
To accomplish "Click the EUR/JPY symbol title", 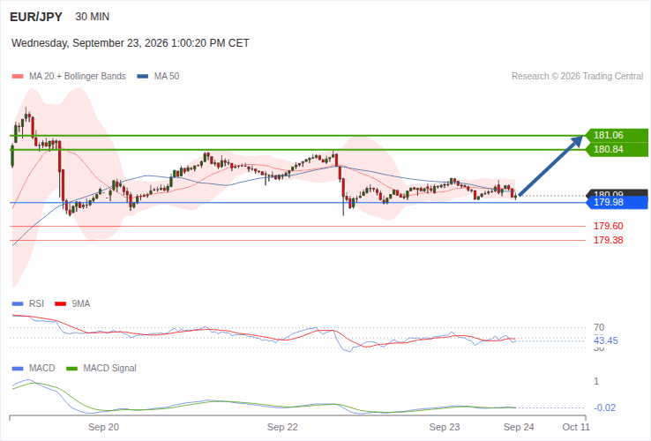I will tap(36, 17).
